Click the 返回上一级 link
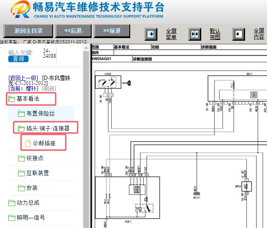Image resolution: width=267 pixels, height=228 pixels. pyautogui.click(x=23, y=78)
